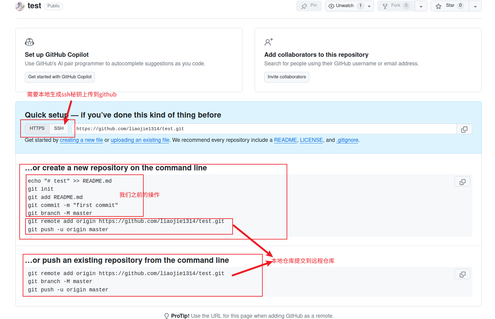Star the test repository
Image resolution: width=495 pixels, height=319 pixels.
click(x=450, y=6)
